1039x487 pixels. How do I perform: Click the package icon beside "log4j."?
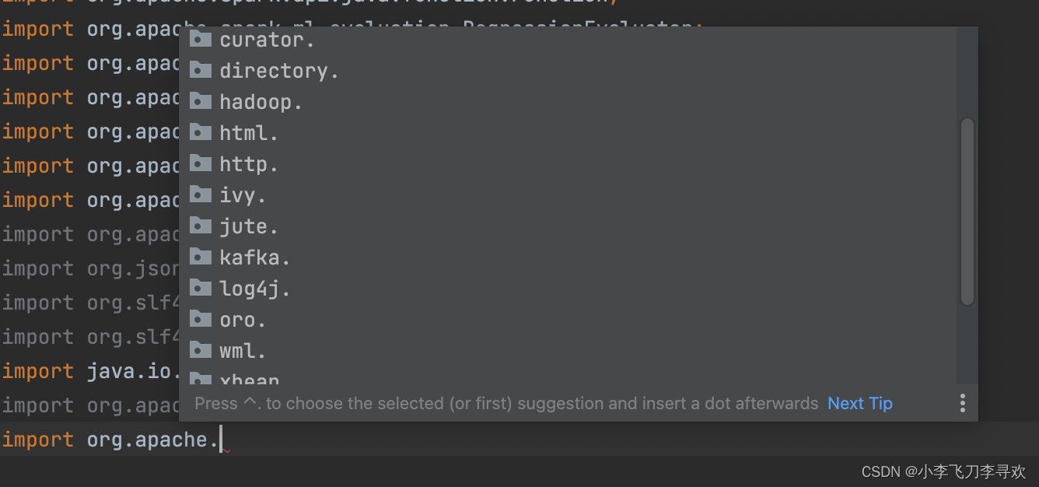coord(201,288)
